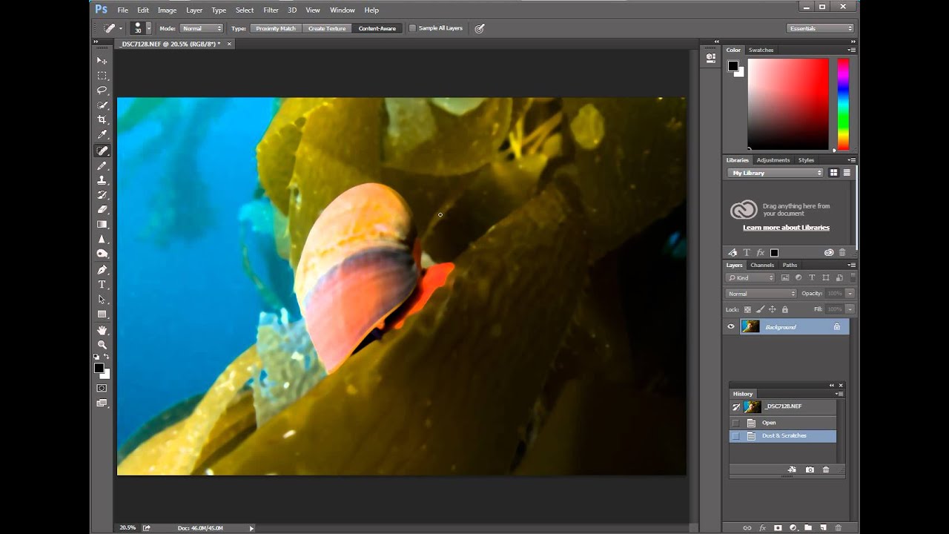Toggle pressure for size icon in options bar

(x=480, y=28)
